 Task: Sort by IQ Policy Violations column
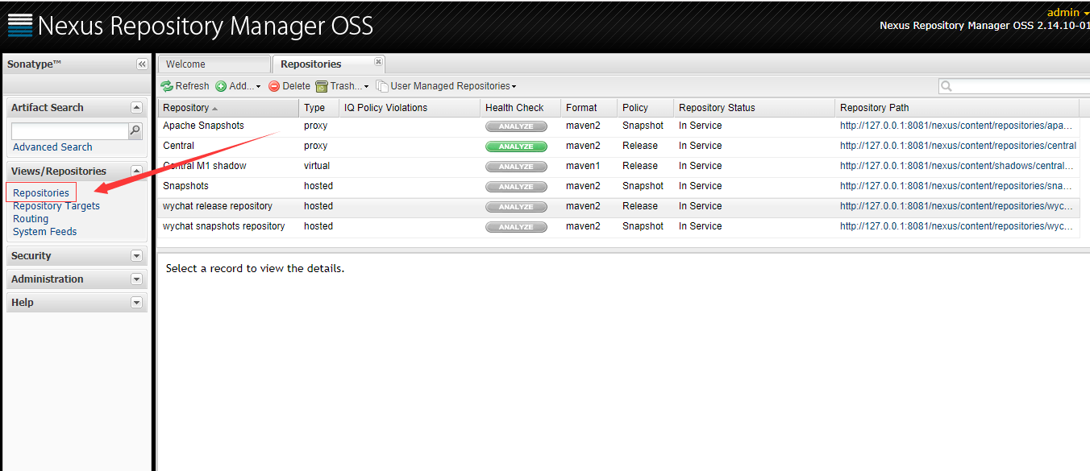tap(410, 108)
